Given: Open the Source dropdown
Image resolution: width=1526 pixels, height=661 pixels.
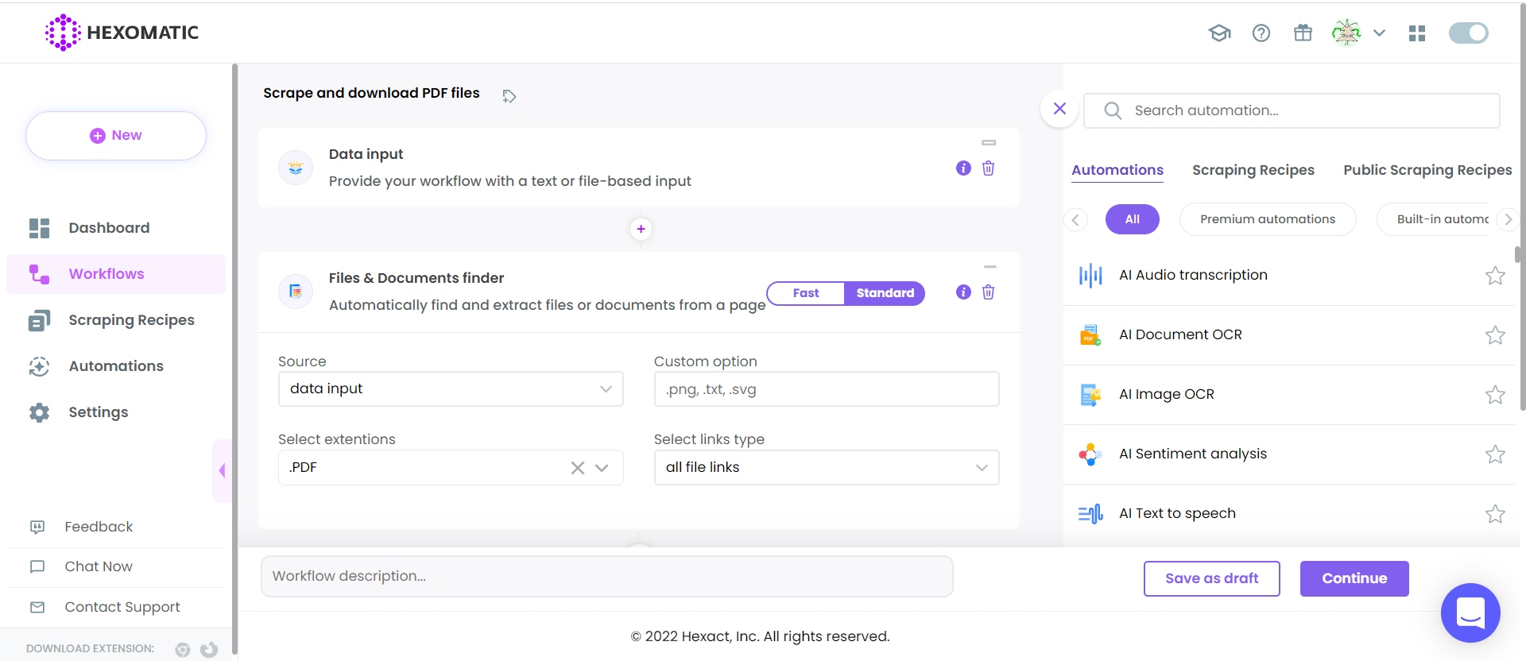Looking at the screenshot, I should (x=451, y=389).
